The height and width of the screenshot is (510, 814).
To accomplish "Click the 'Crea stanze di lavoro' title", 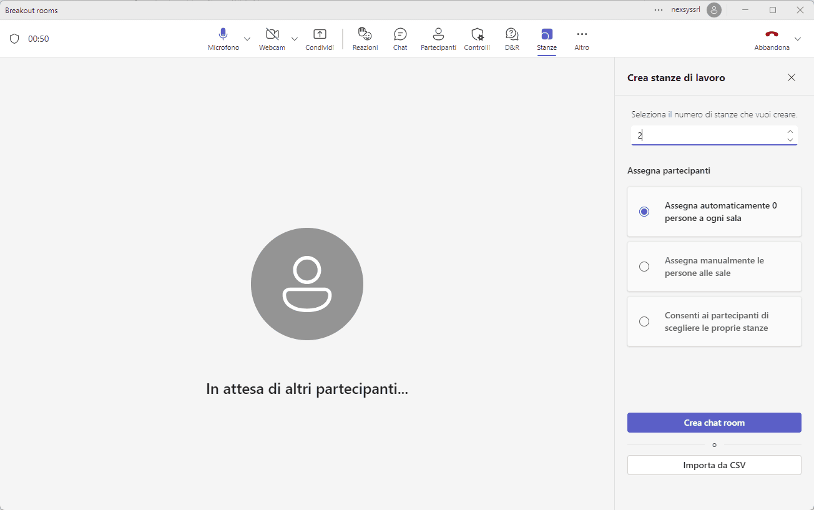I will [x=676, y=78].
